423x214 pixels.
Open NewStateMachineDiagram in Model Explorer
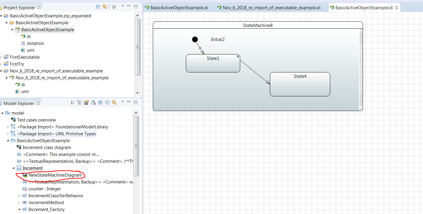(55, 175)
